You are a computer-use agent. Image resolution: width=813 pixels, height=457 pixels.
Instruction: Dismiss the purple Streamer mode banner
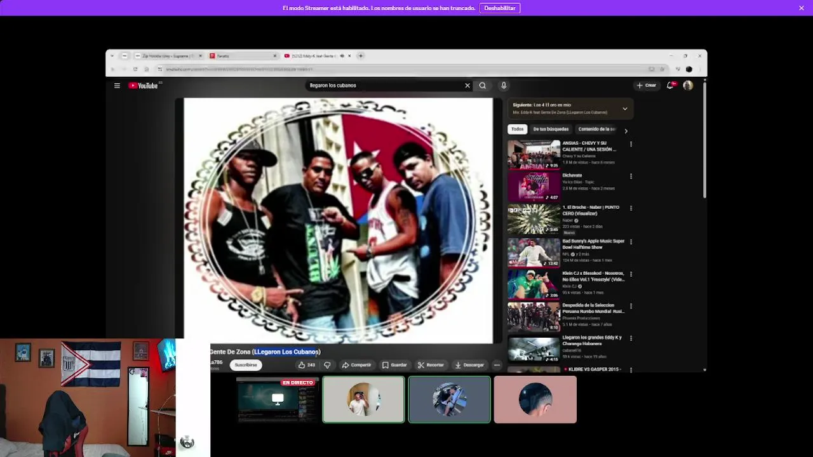(802, 8)
